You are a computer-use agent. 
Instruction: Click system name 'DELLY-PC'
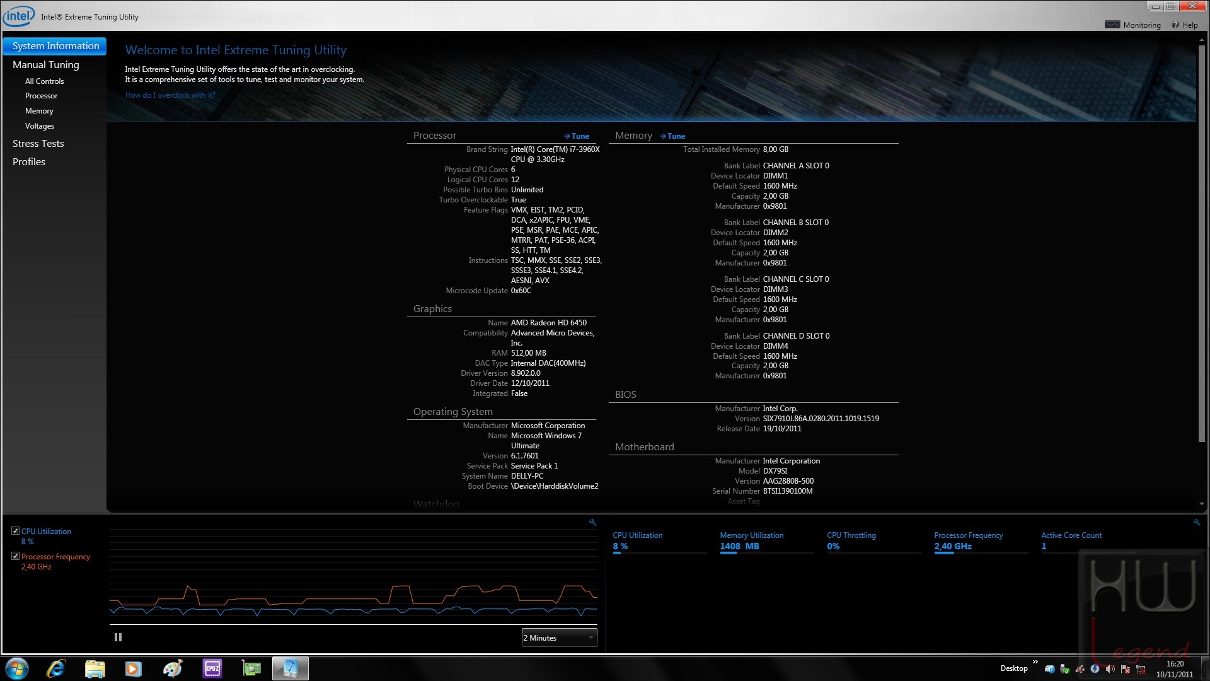527,476
